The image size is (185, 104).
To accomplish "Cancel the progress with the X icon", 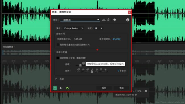I will [x=146, y=91].
